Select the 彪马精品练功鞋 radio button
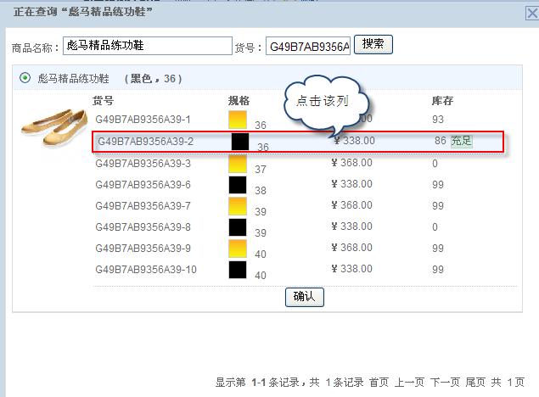Screen dimensions: 539x397 [x=25, y=79]
